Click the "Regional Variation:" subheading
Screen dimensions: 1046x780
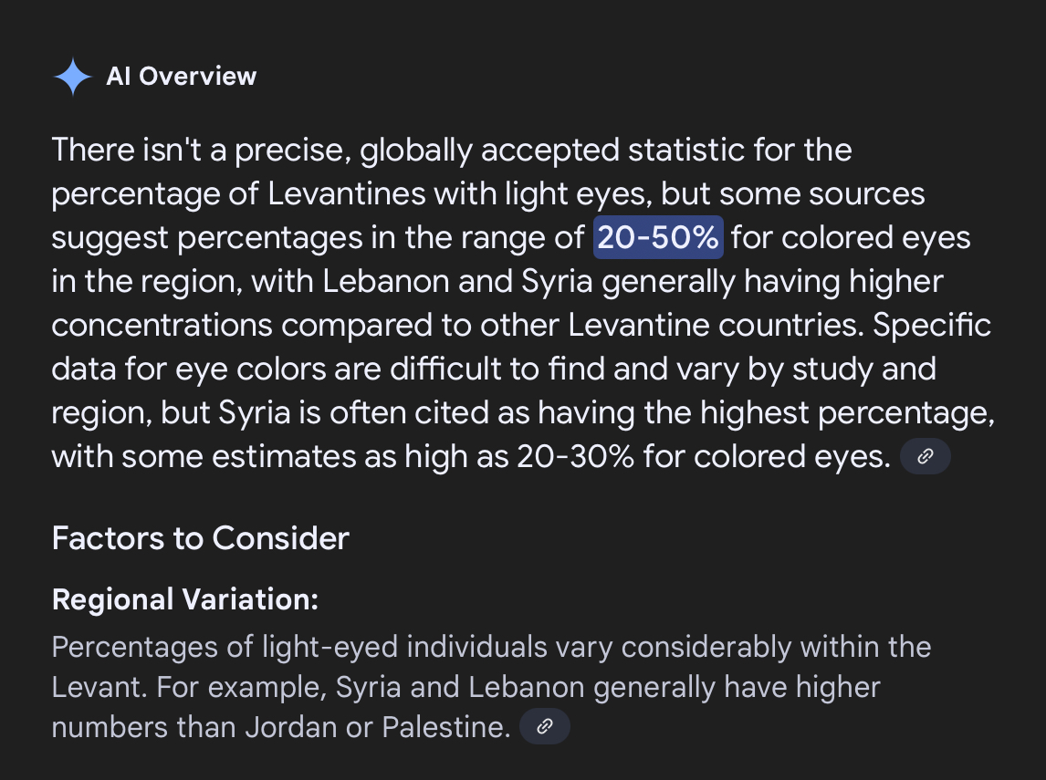click(x=185, y=599)
